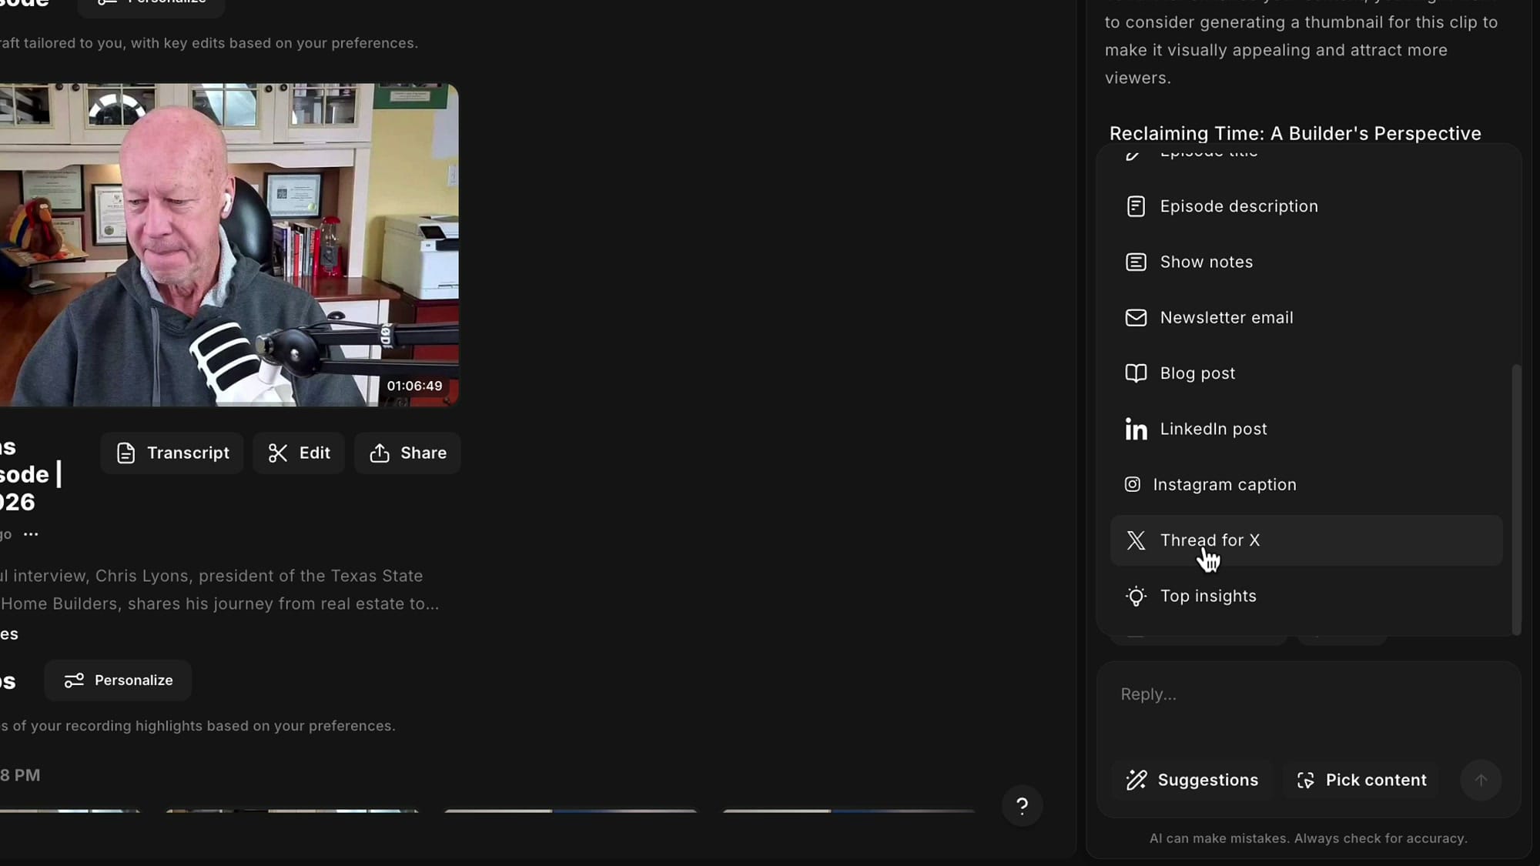The image size is (1540, 866).
Task: Open the three-dot options menu under episode title
Action: [32, 533]
